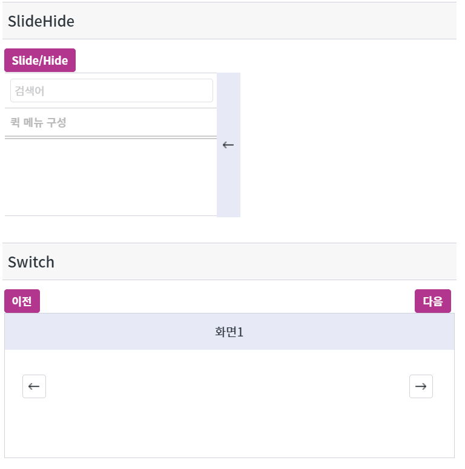Collapse the search panel via lavender strip
Screen dimensions: 465x469
click(x=228, y=145)
